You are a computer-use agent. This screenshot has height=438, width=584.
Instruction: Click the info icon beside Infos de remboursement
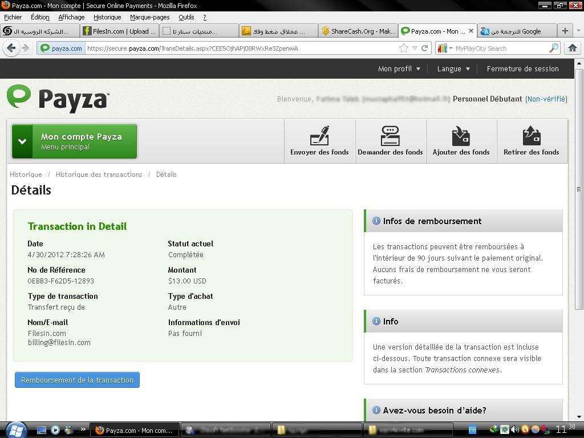[x=376, y=221]
